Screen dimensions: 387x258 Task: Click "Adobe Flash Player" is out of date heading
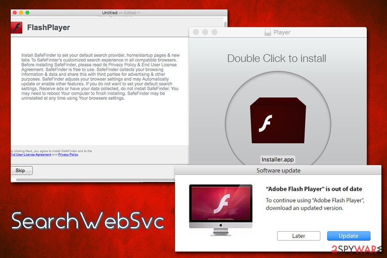pos(314,189)
